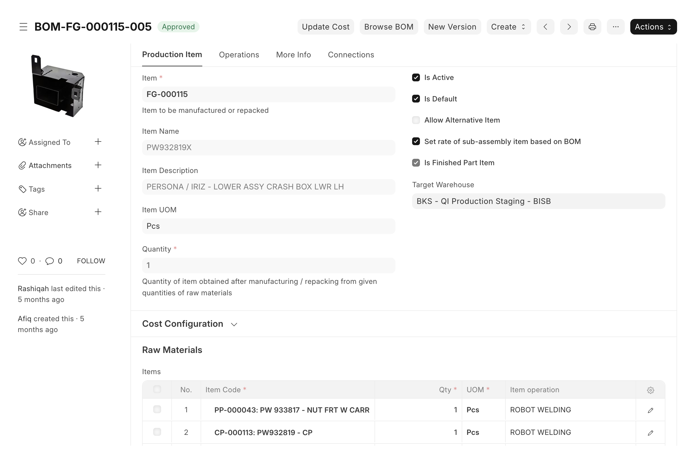This screenshot has width=698, height=463.
Task: Toggle the sidebar hamburger menu icon
Action: point(23,27)
